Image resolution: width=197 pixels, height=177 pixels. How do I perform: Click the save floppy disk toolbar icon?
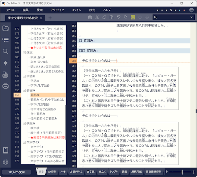coord(90,17)
